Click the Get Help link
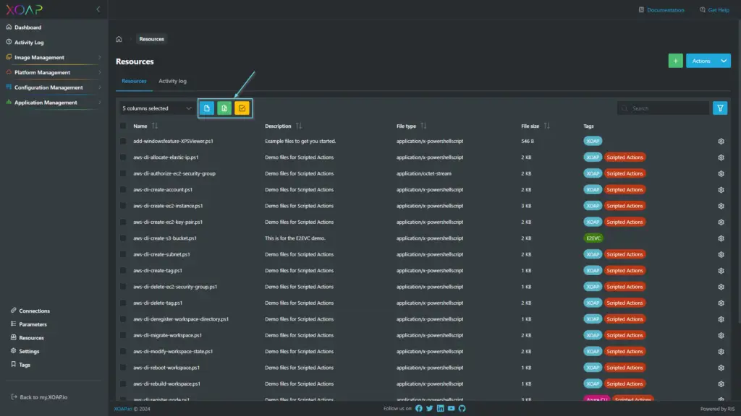This screenshot has width=741, height=416. tap(714, 10)
